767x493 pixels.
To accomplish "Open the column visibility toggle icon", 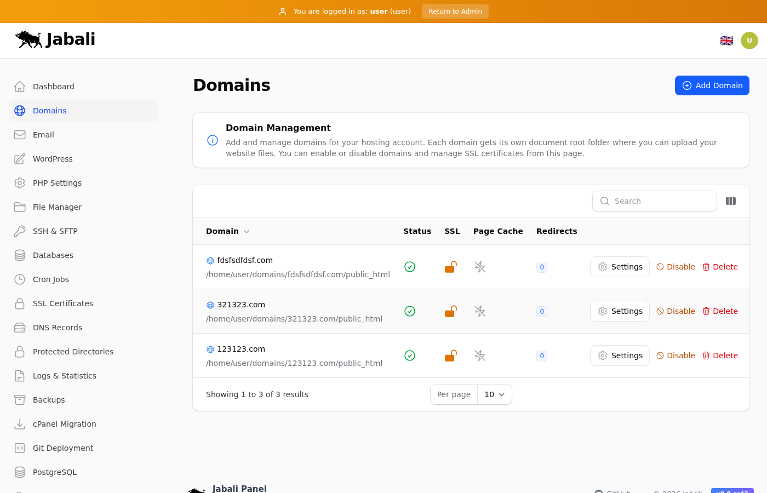I will coord(731,201).
